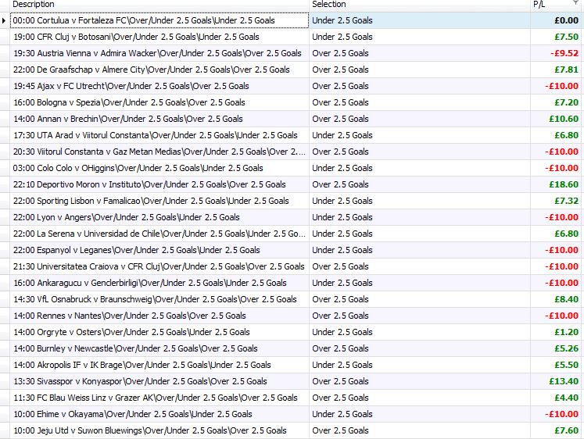Screen dimensions: 584x439
Task: Select VfL Osnabruck v Braunschweig description
Action: point(159,299)
